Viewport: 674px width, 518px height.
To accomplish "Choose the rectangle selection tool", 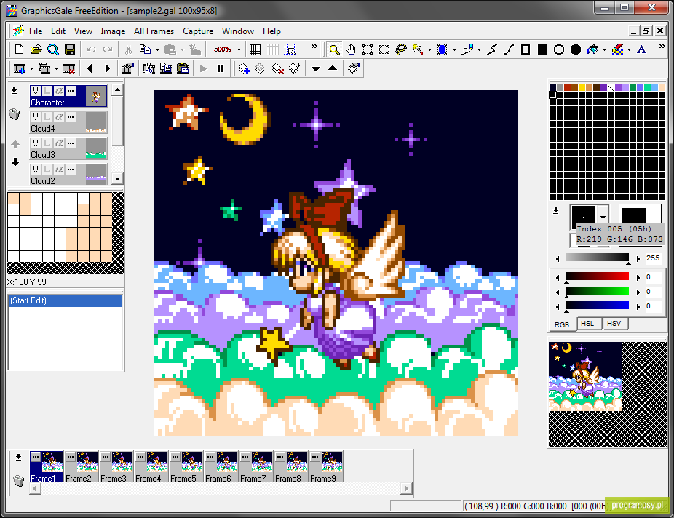I will 368,49.
